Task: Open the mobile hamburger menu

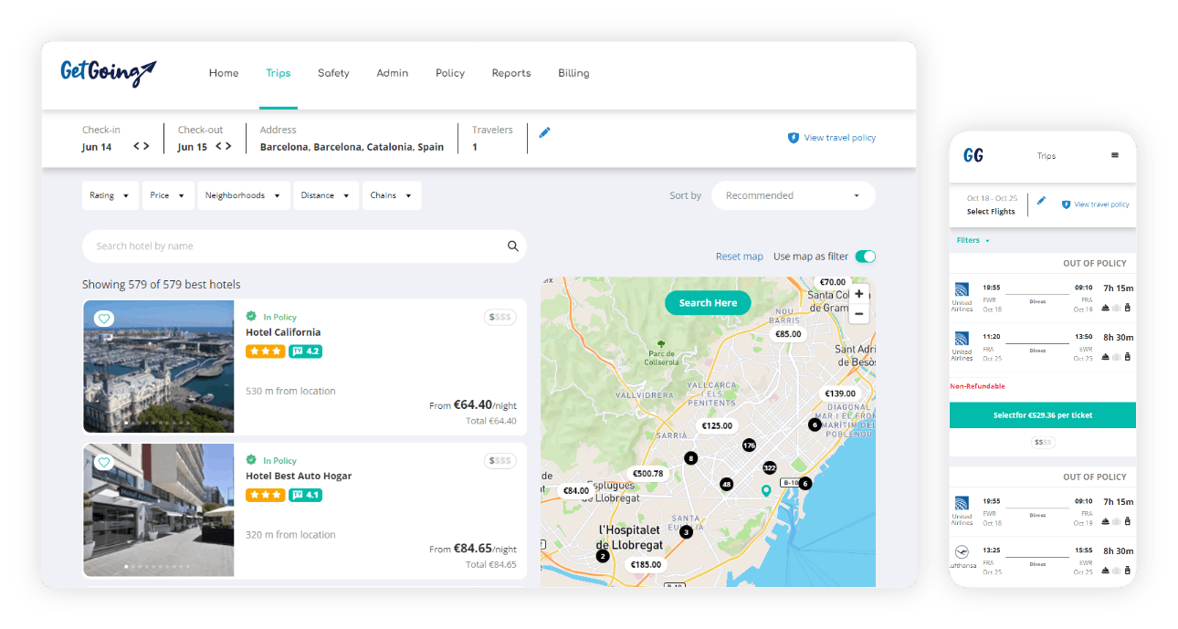Action: tap(1115, 155)
